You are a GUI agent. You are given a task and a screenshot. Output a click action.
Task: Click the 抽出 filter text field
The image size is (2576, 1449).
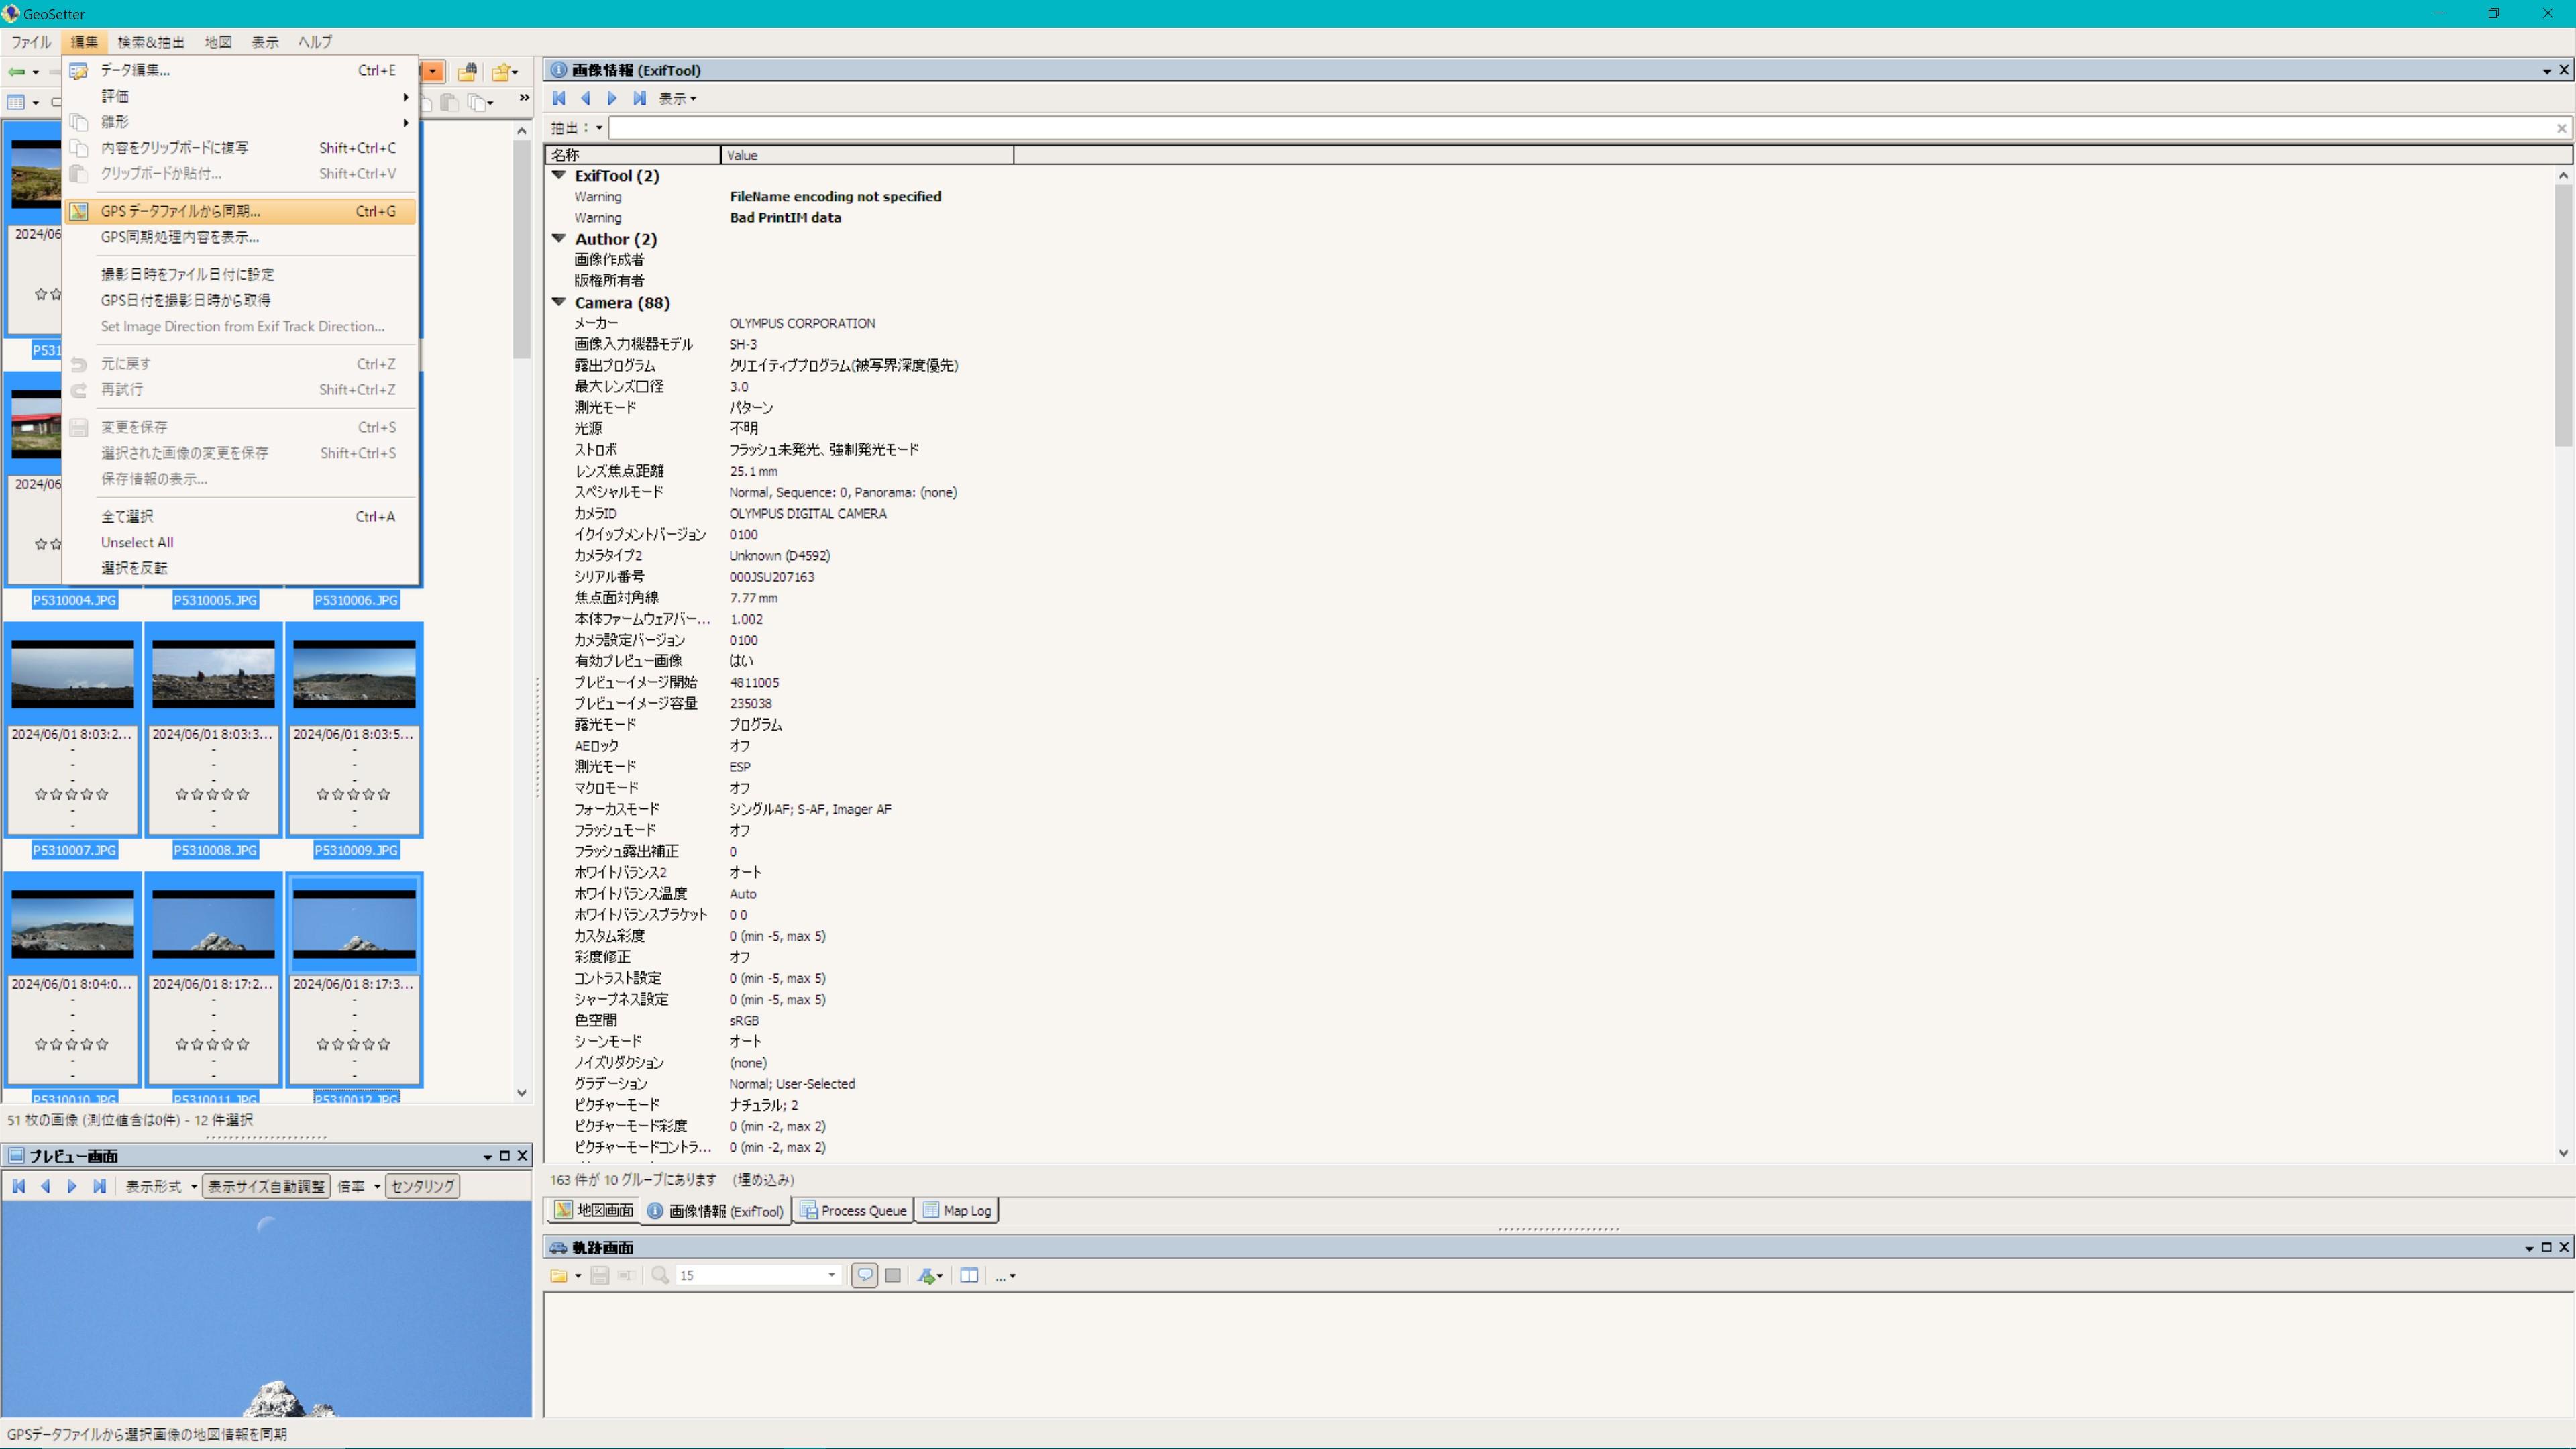pyautogui.click(x=1580, y=128)
